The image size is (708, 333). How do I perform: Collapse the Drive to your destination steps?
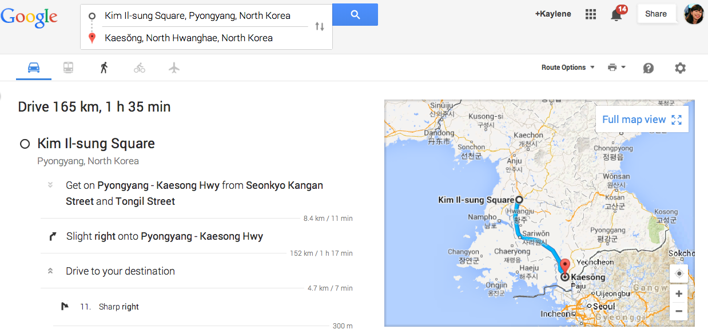(50, 271)
